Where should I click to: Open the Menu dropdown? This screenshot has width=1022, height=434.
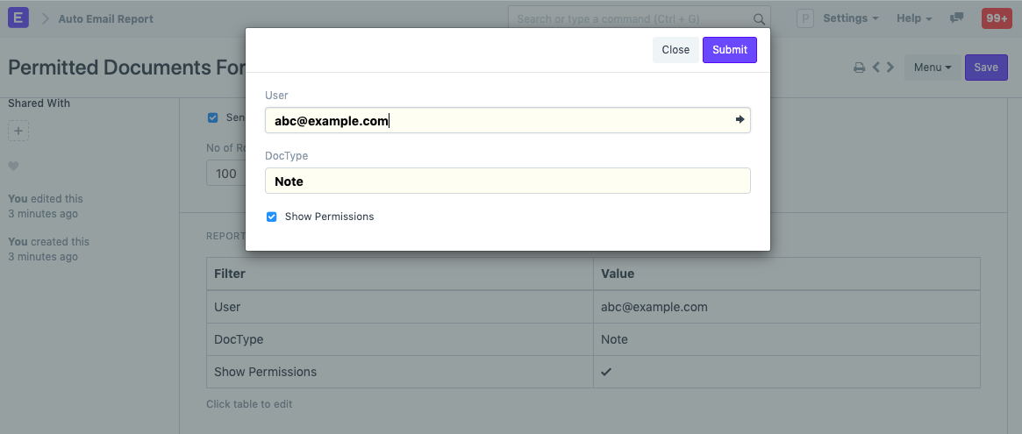tap(932, 68)
